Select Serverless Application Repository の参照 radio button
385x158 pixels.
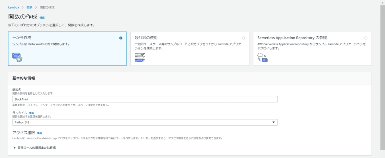coord(366,38)
